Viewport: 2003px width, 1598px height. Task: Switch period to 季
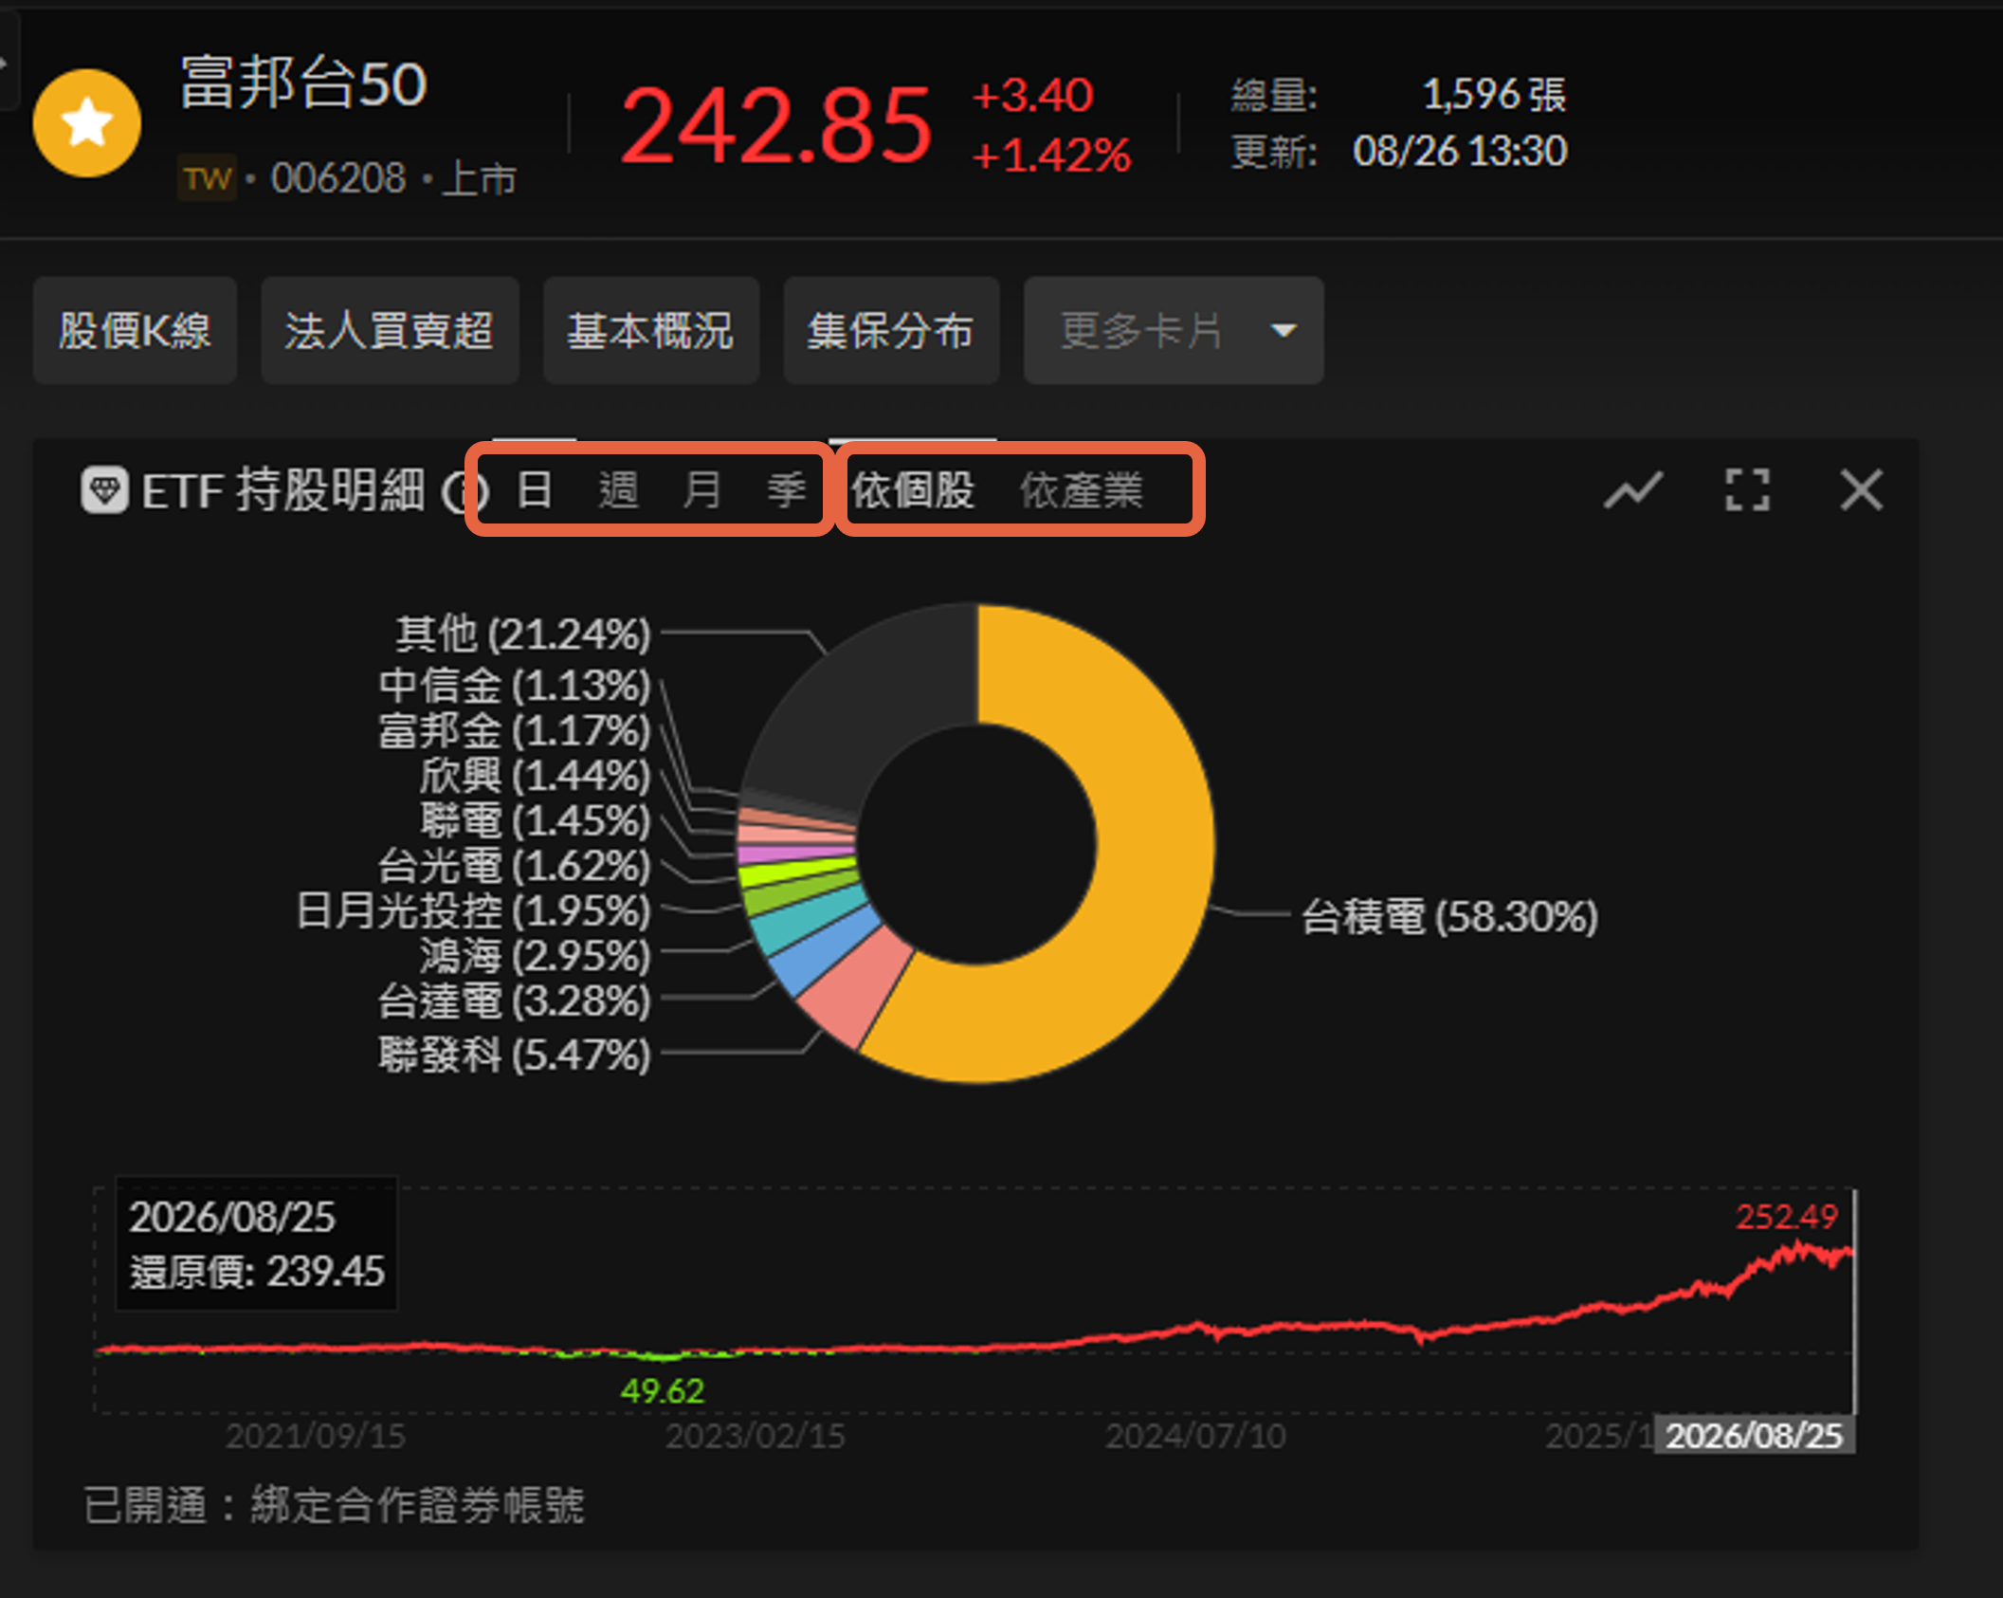[x=786, y=490]
